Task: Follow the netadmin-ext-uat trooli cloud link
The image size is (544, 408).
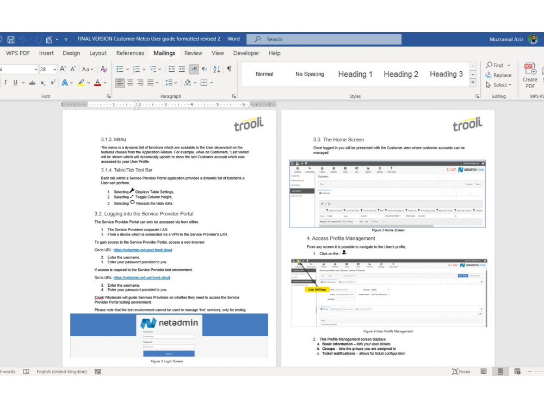Action: (x=142, y=277)
